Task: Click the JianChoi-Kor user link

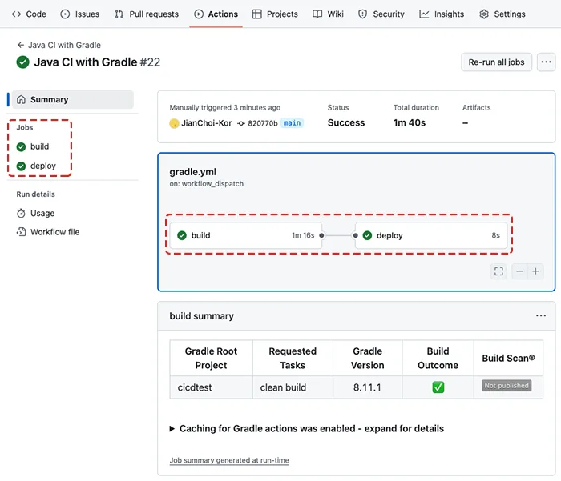Action: coord(207,123)
